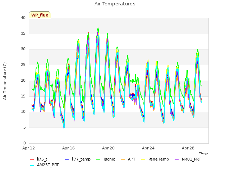This screenshot has height=172, width=230.
Task: Click the 25 y-axis tick label
Action: pos(23,64)
